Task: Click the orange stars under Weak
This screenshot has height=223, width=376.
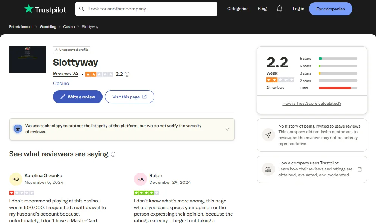Action: coord(280,80)
